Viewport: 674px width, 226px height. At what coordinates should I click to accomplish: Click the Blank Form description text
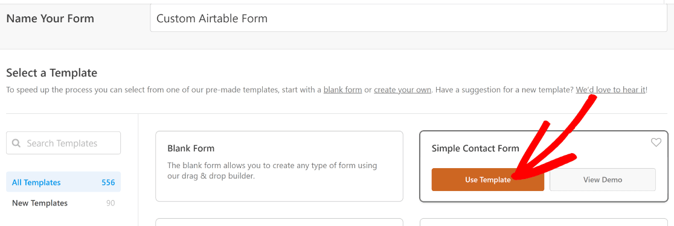(272, 171)
